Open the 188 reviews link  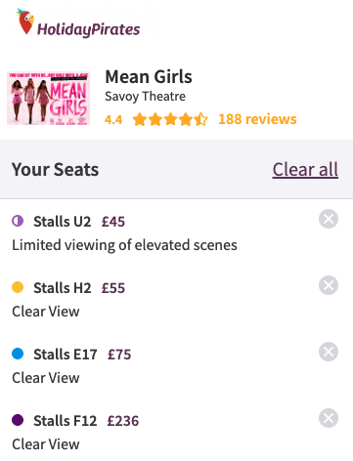click(x=257, y=119)
